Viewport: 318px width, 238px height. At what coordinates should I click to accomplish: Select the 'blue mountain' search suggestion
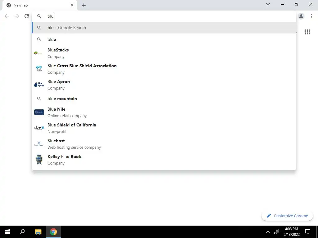pyautogui.click(x=164, y=99)
